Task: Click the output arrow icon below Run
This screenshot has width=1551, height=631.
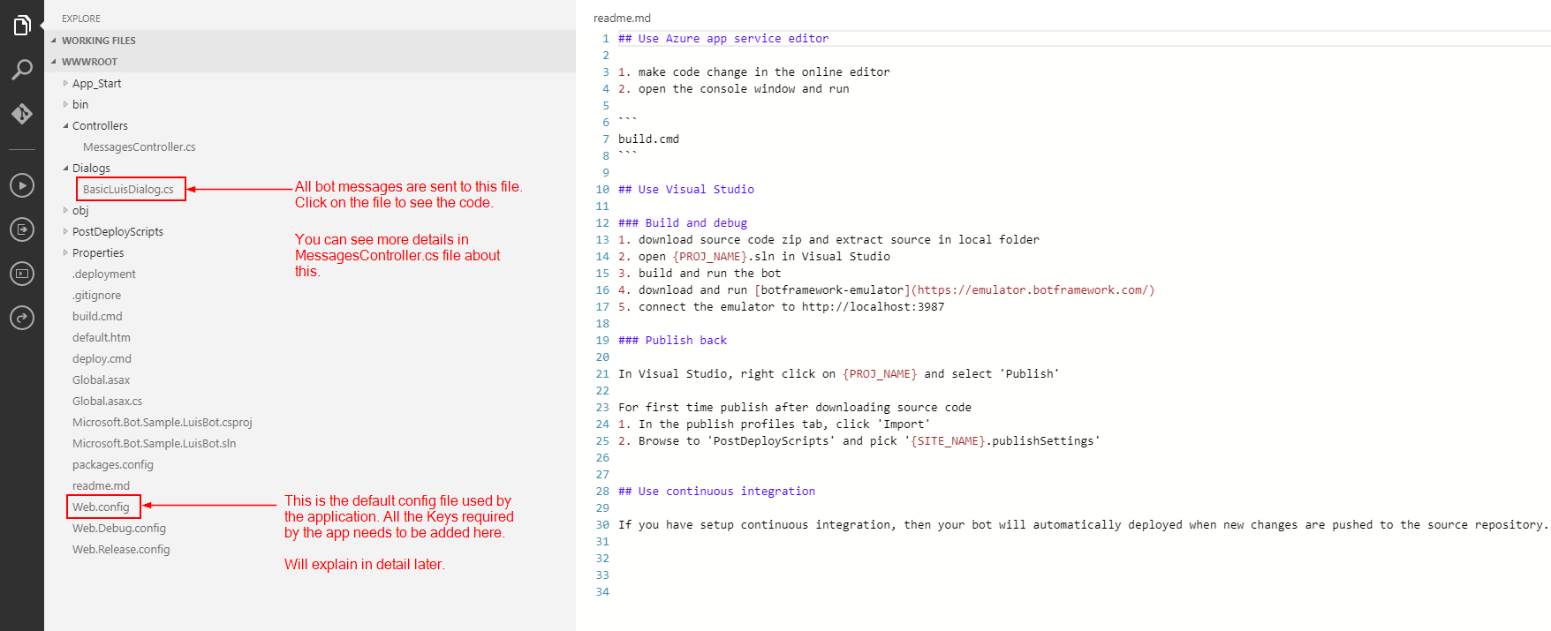Action: click(22, 229)
